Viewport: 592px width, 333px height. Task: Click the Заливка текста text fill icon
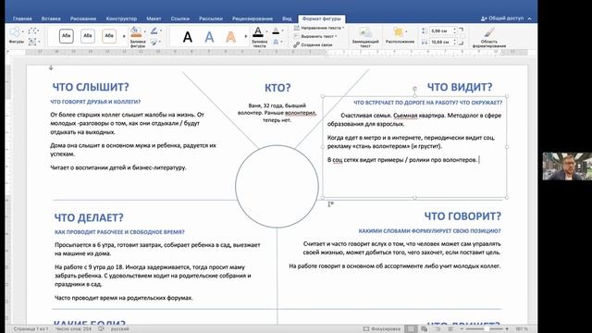point(258,31)
